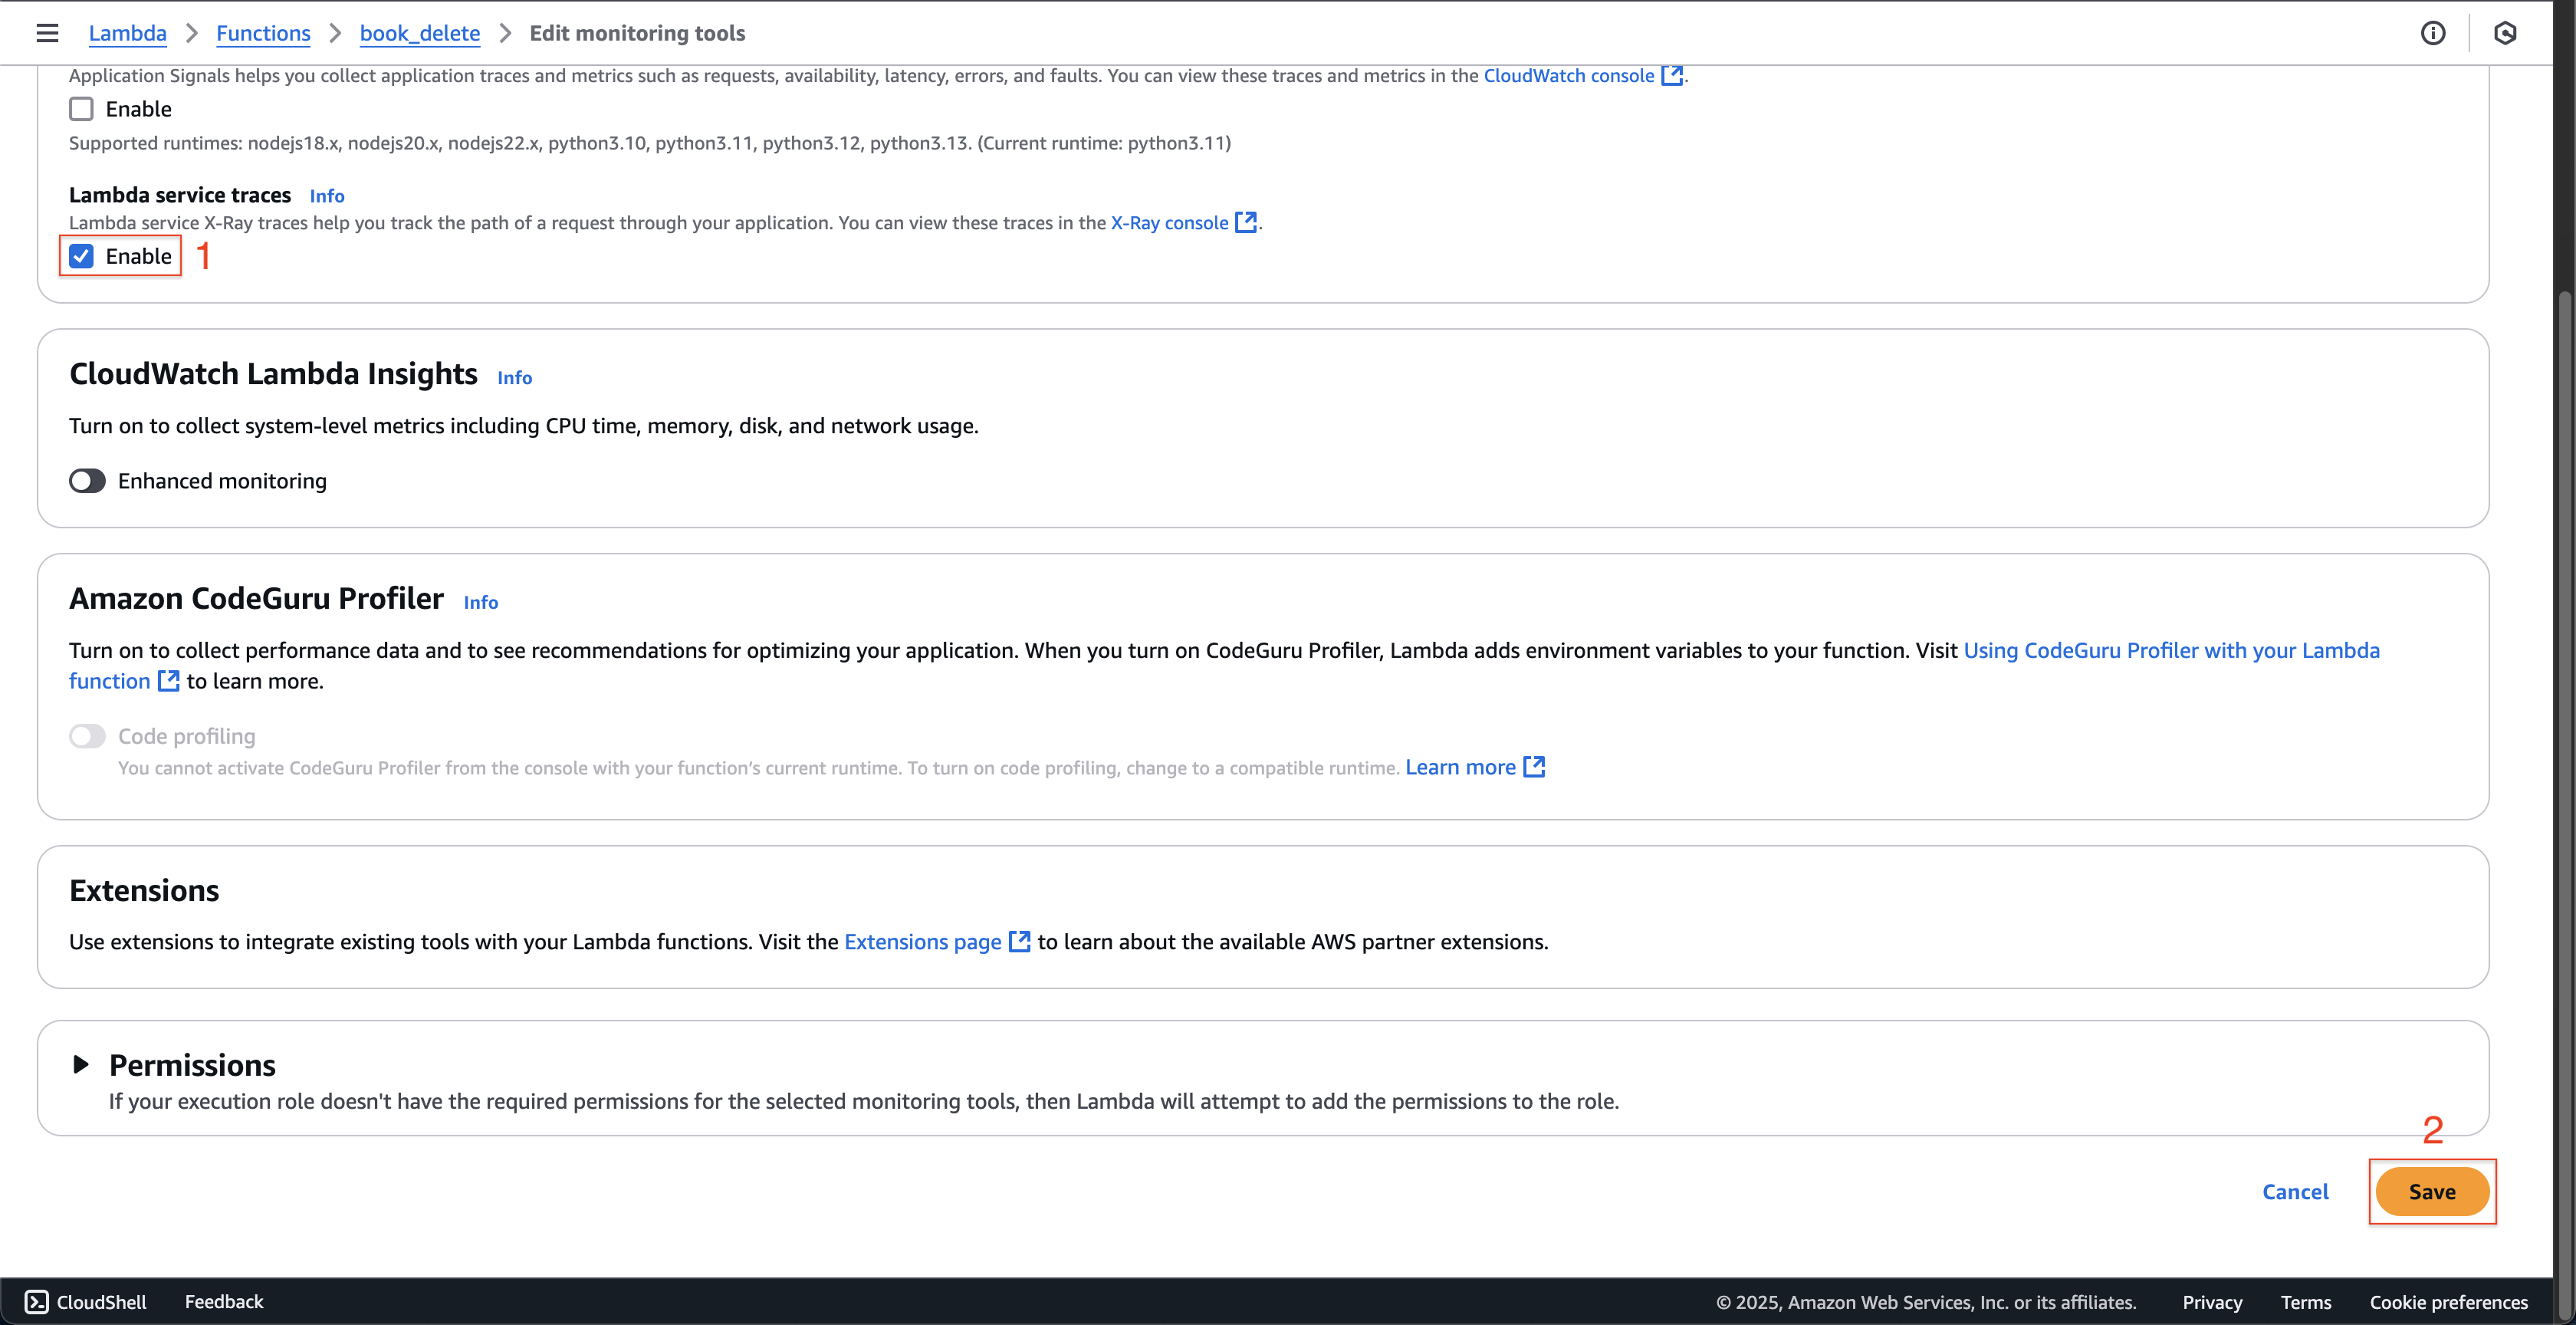Check the Application Signals Enable checkbox
This screenshot has height=1325, width=2576.
tap(81, 109)
